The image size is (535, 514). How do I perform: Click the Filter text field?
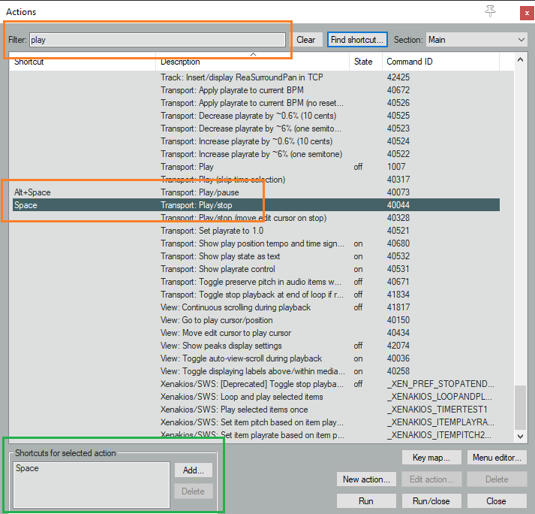click(157, 40)
